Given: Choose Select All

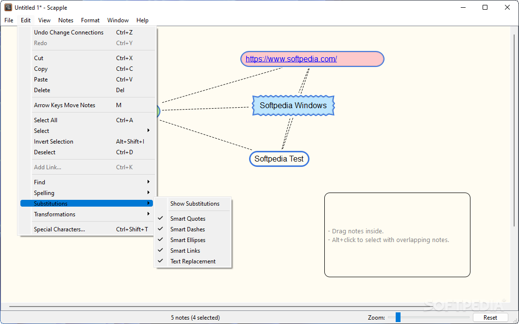Looking at the screenshot, I should click(87, 120).
